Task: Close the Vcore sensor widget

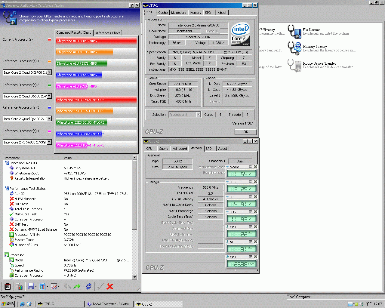Action: 255,167
